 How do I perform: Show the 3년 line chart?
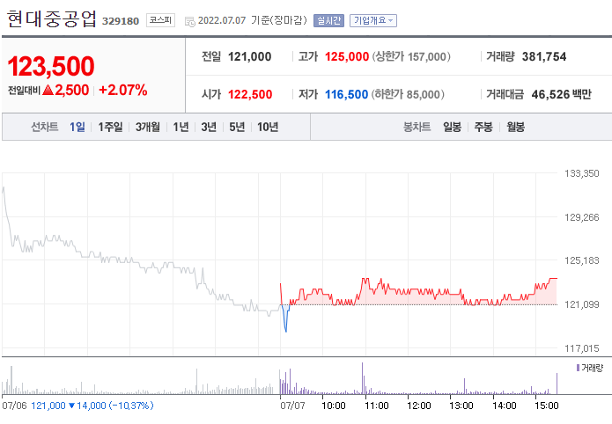tap(209, 127)
